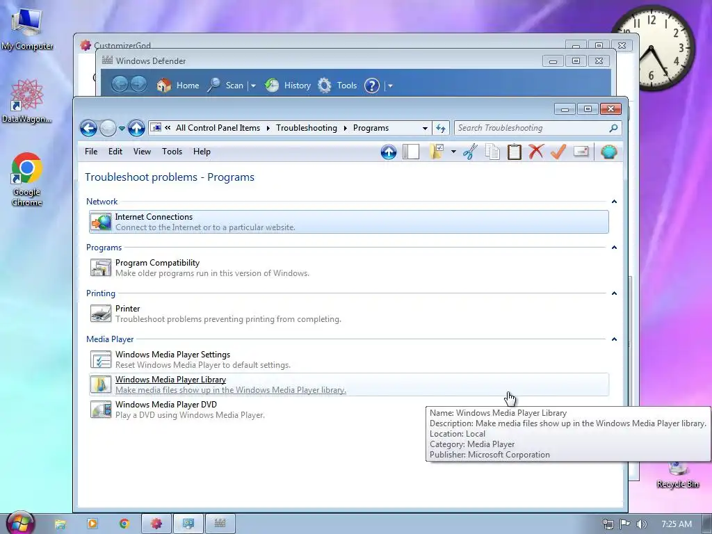Click the Paste clipboard toolbar icon

click(514, 152)
